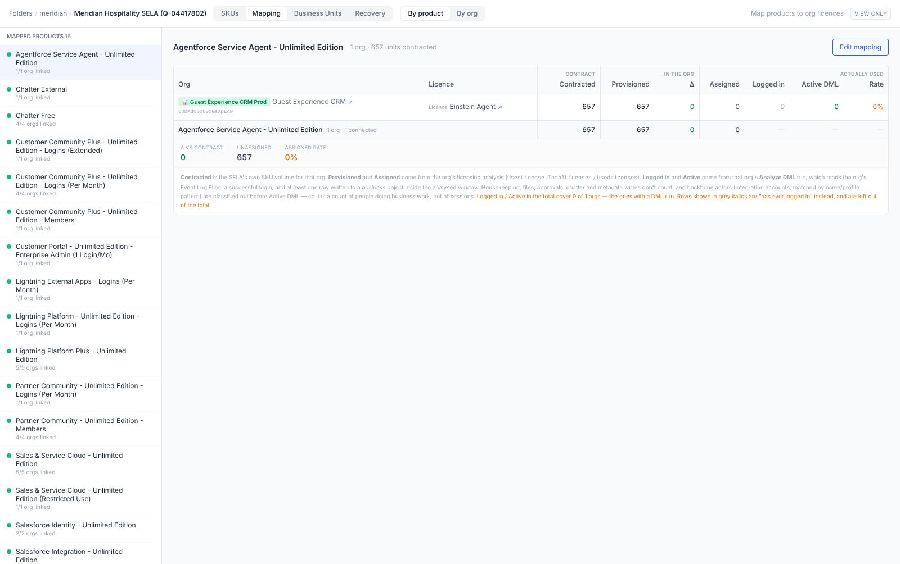Open Sales & Service Cloud Unlimited Edition, 5/5 orgs
The image size is (900, 564).
pos(80,463)
